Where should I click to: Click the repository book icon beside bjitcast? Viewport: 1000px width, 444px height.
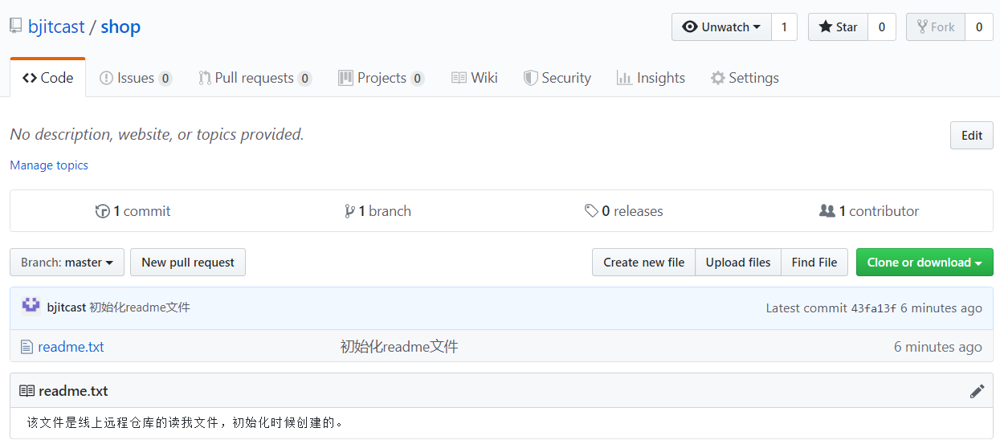pos(15,26)
